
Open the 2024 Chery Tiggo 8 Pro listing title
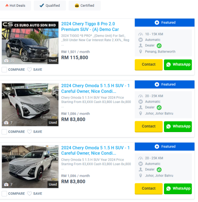point(90,27)
